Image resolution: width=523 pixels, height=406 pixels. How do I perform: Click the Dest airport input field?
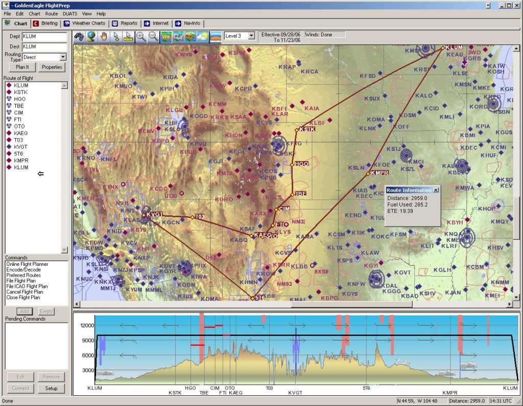44,47
